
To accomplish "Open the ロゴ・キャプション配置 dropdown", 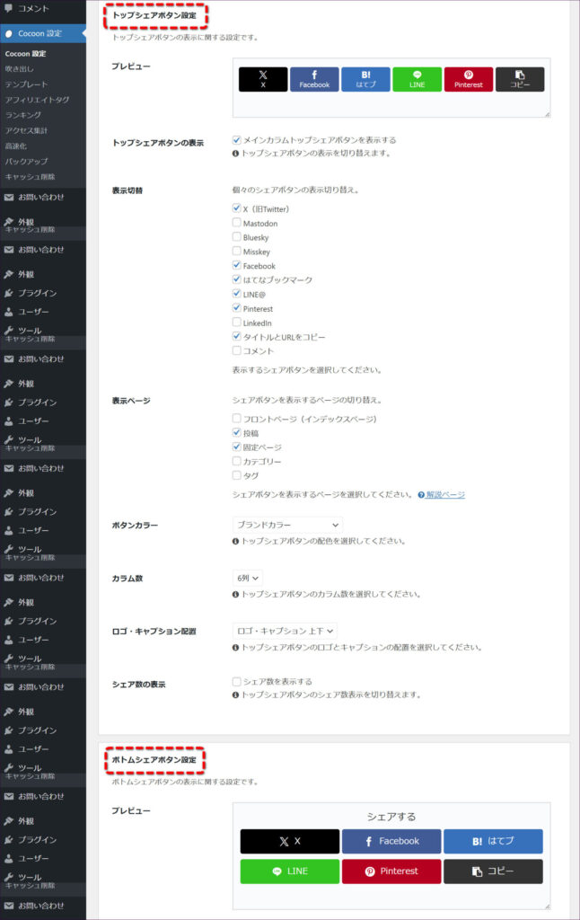I will [285, 632].
